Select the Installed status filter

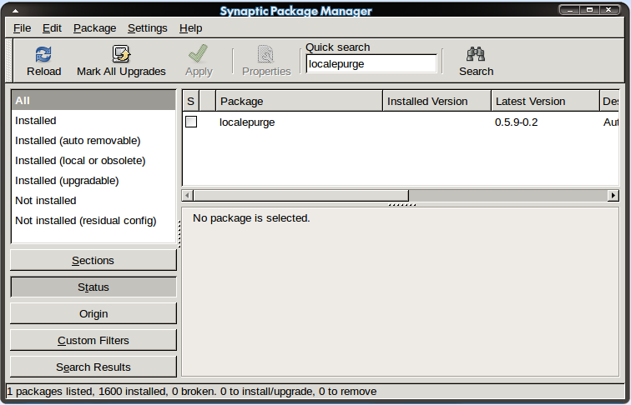tap(93, 121)
